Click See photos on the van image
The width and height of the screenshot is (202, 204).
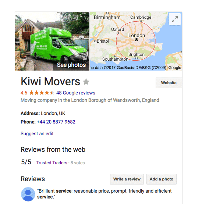71,65
